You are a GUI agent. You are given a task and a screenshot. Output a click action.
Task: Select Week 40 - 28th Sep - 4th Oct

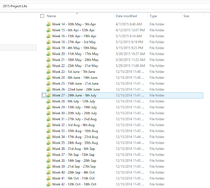click(73, 172)
